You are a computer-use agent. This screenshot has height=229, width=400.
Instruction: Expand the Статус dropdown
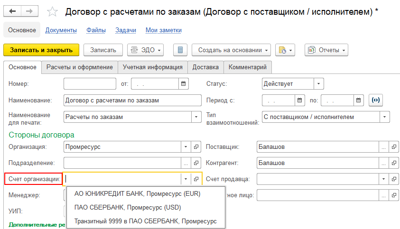click(x=318, y=84)
